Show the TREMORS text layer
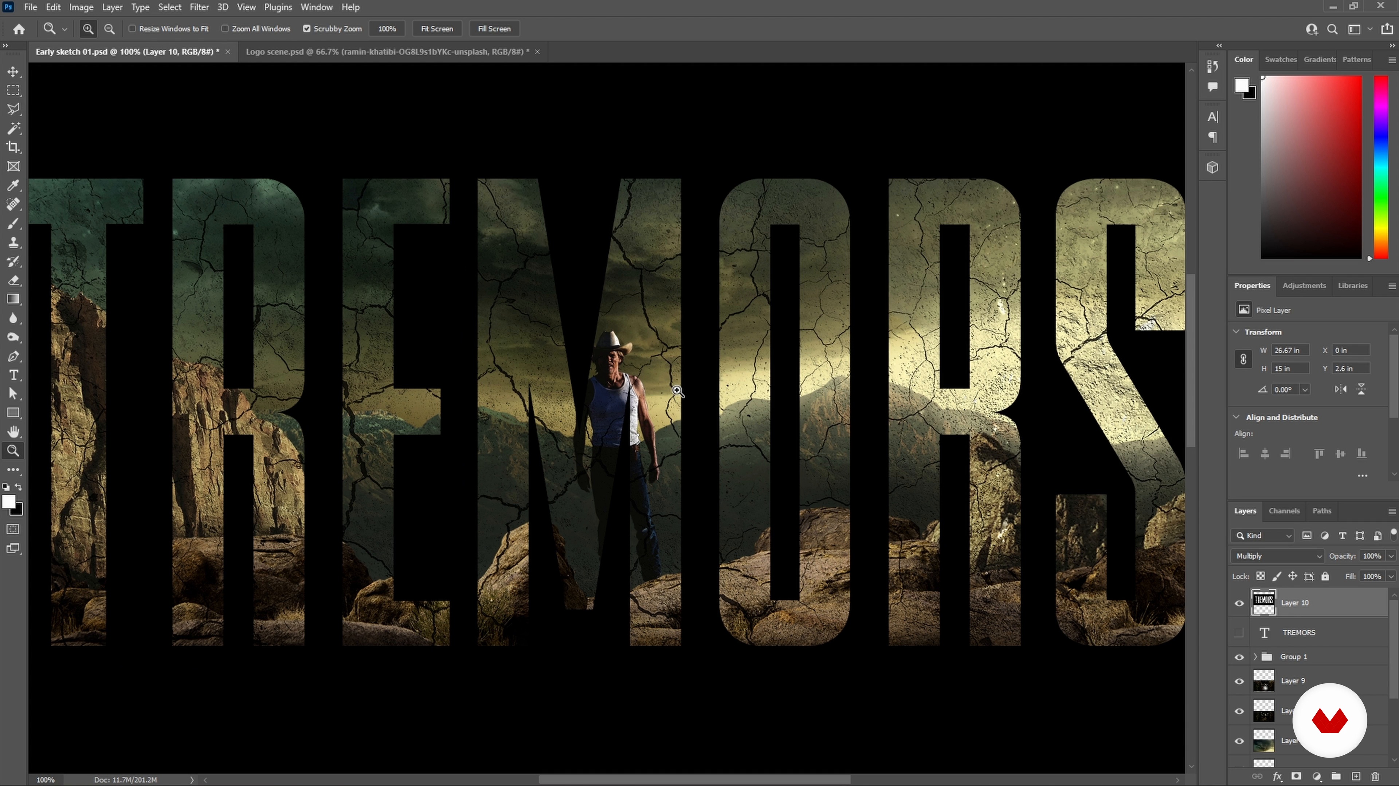This screenshot has width=1399, height=786. coord(1239,632)
